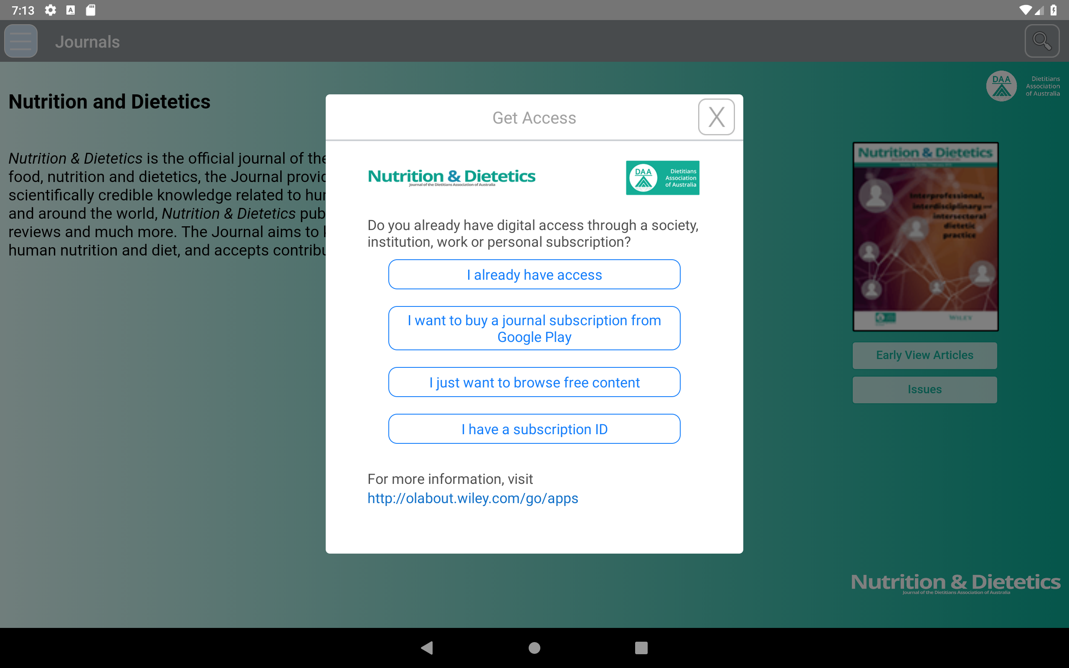Screen dimensions: 1069x668
Task: Tap the Journals title in toolbar
Action: pos(87,42)
